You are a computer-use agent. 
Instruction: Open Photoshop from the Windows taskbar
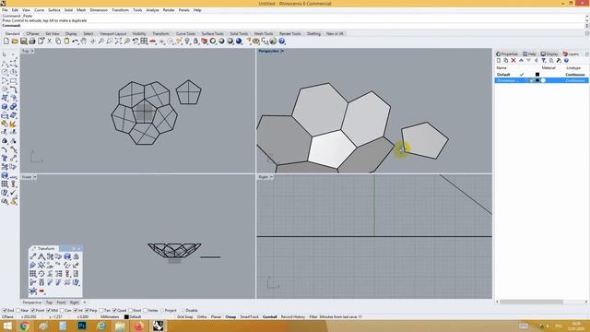[x=82, y=326]
